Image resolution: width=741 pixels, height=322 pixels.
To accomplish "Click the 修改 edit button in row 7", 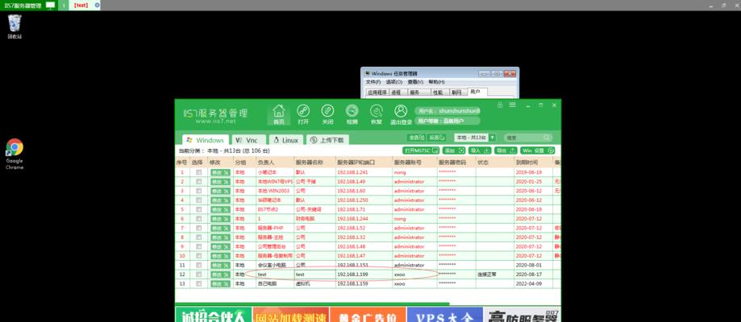I will [x=220, y=228].
